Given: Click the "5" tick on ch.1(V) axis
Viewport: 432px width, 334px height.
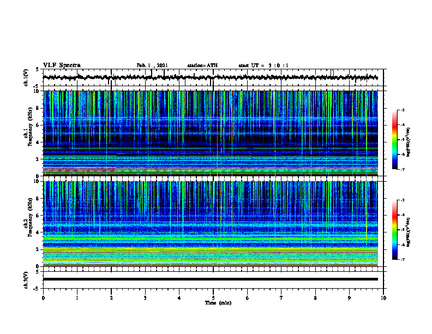Looking at the screenshot, I should 37,69.
